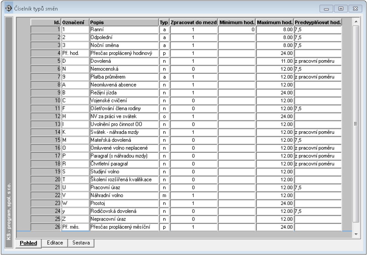The image size is (367, 255).
Task: Select Školení rozšířená kvalifikace row
Action: click(x=124, y=180)
